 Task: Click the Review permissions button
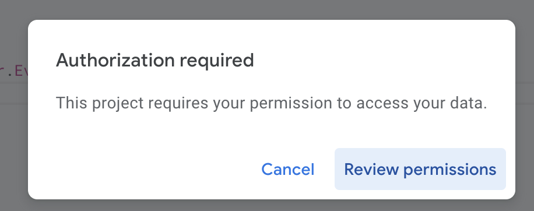point(420,169)
